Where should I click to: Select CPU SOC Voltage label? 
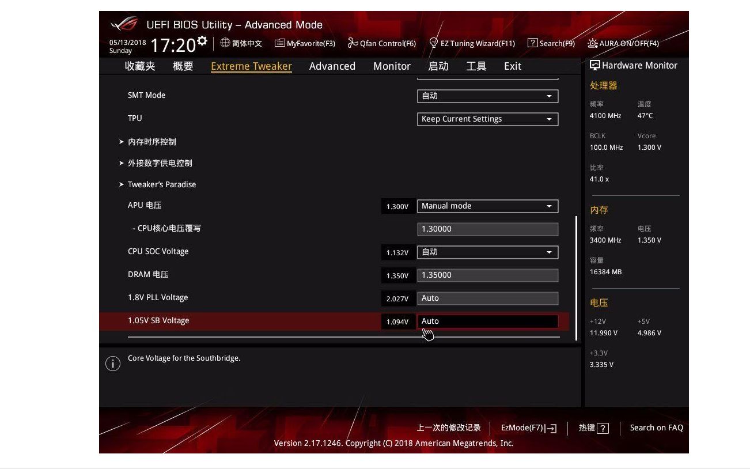(x=158, y=252)
